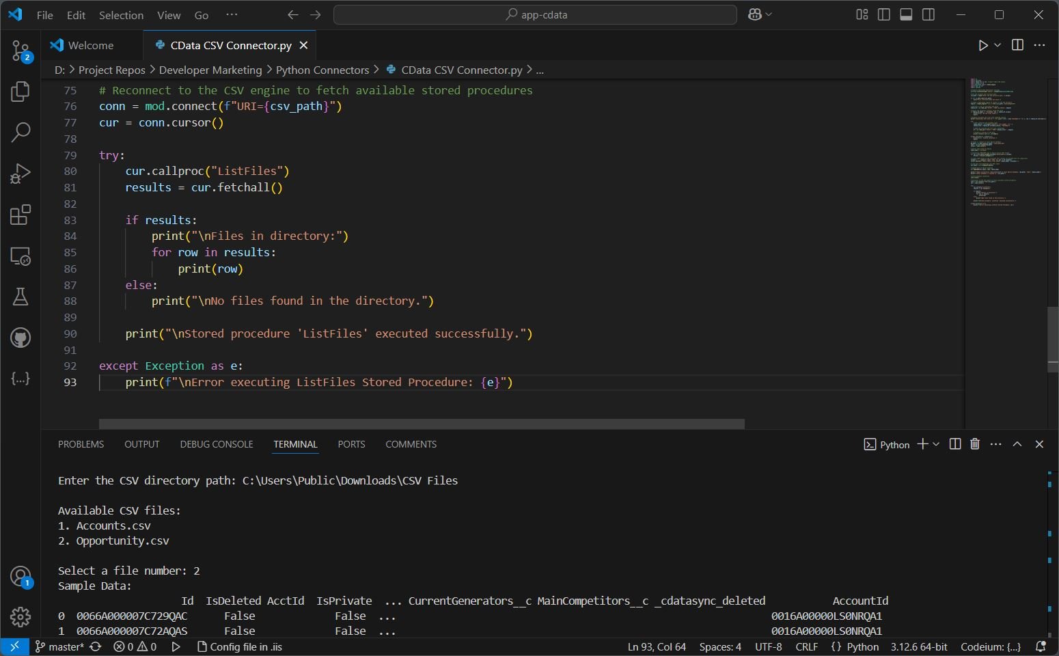Open Copilot dropdown chevron
The image size is (1059, 656).
pyautogui.click(x=769, y=14)
